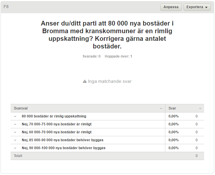Select 'Nej, 60 000-70 000 nya bostäder är rimligt'
The height and width of the screenshot is (175, 215).
[x=56, y=132]
